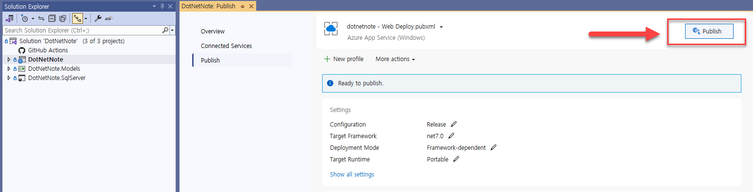Edit the Configuration Release setting
Screen dimensions: 753x192
[454, 124]
